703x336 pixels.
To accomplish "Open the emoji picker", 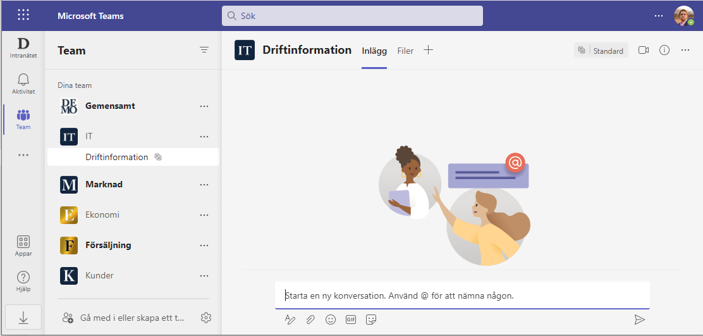I will coord(331,320).
